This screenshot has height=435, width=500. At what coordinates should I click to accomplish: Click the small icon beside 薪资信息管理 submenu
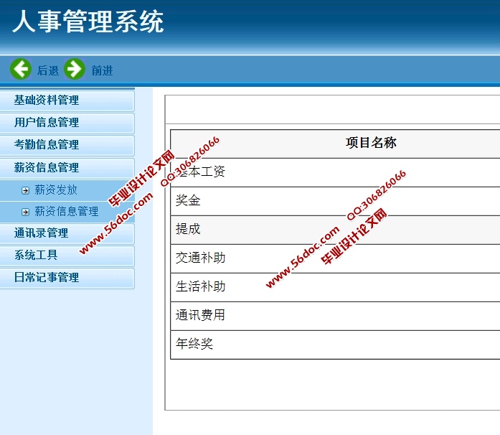click(25, 212)
